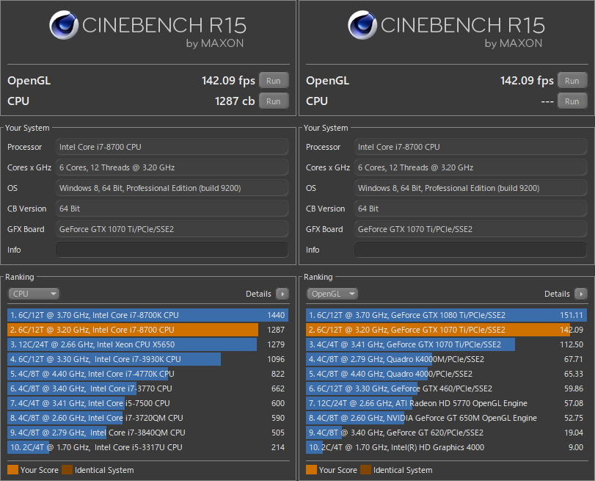Viewport: 595px width, 481px height.
Task: Click the Your Score orange swatch in left window
Action: [12, 469]
